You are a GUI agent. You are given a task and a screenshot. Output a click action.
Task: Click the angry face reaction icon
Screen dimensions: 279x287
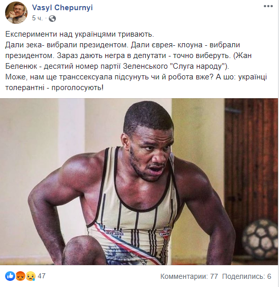(x=20, y=276)
